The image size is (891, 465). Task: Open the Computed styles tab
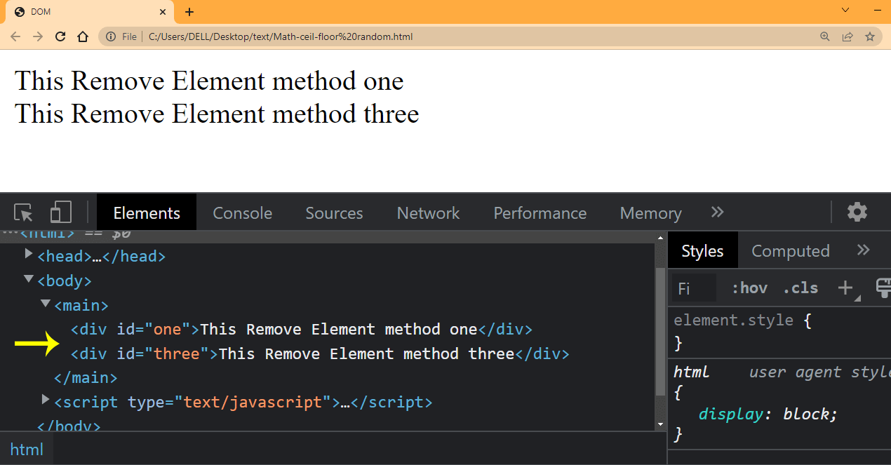[x=790, y=250]
